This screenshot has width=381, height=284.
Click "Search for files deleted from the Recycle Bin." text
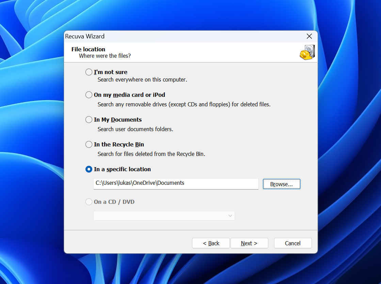coord(152,154)
